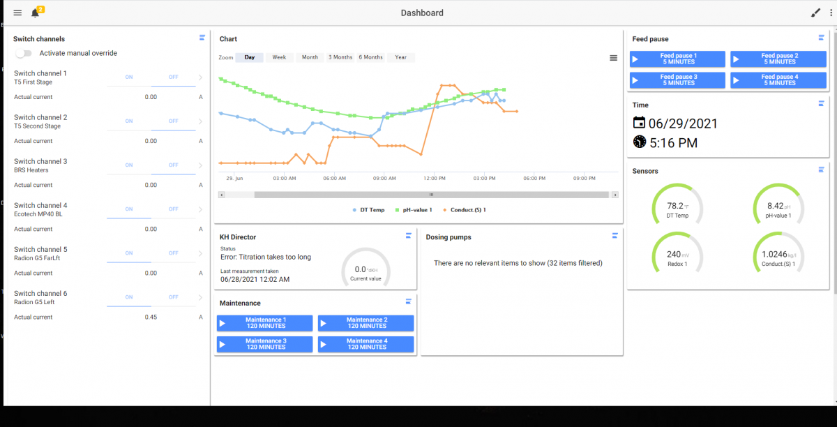Start Feed pause 1
837x427 pixels.
pyautogui.click(x=677, y=59)
